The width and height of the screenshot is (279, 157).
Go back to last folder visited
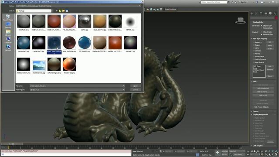[x=57, y=11]
